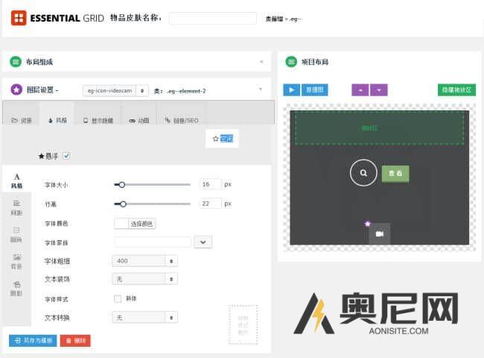Click the 选择颜色 select color button
Viewport: 484px width, 358px height.
pos(141,224)
